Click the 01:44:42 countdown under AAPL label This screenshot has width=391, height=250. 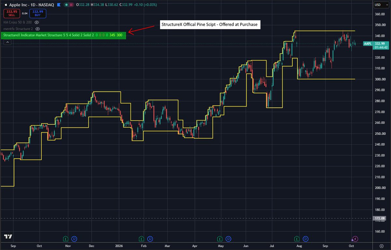click(x=381, y=48)
